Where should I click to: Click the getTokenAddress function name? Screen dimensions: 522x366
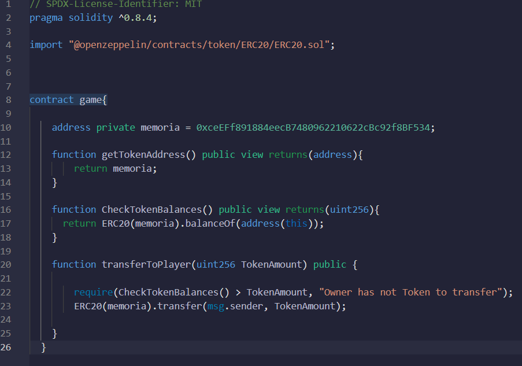point(145,154)
